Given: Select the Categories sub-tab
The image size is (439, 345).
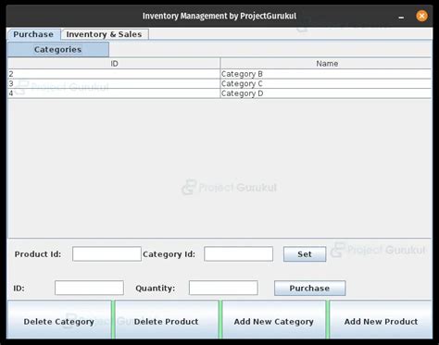Looking at the screenshot, I should [x=58, y=49].
